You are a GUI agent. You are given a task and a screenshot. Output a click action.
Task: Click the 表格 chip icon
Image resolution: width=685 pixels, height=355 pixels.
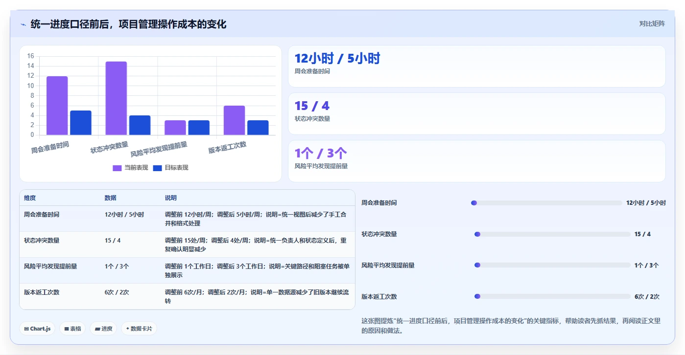point(67,329)
